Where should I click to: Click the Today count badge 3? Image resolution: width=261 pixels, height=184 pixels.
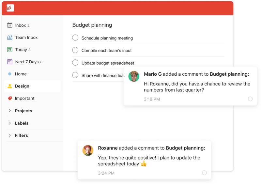[29, 50]
